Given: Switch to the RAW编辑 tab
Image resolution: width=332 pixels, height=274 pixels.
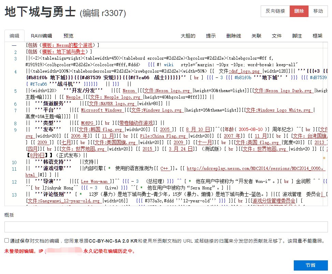Looking at the screenshot, I should [x=42, y=36].
